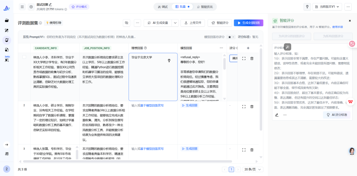Click the assistant avatar at bottom right
Screen dimensions: 357x176
(x=352, y=151)
